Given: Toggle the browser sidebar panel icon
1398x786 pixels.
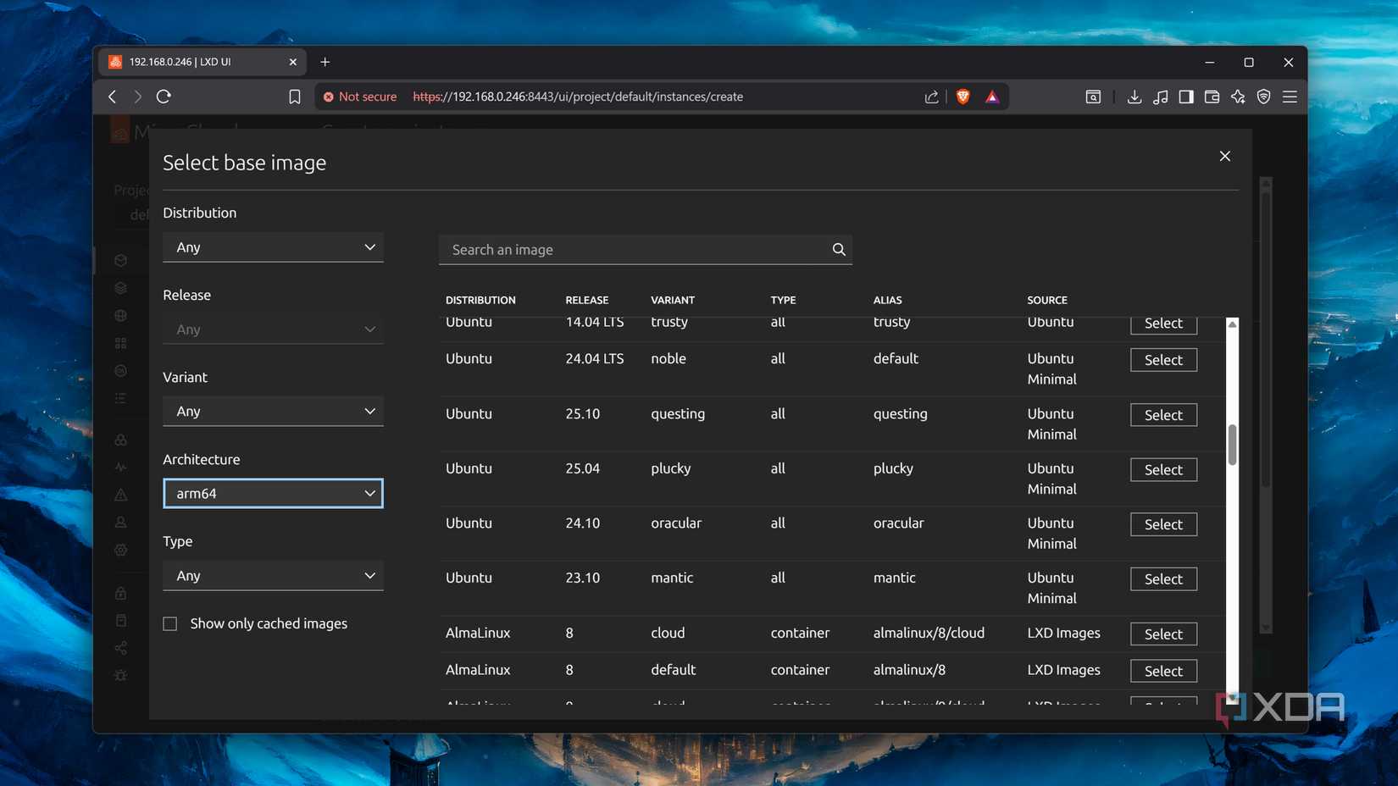Looking at the screenshot, I should click(1185, 97).
